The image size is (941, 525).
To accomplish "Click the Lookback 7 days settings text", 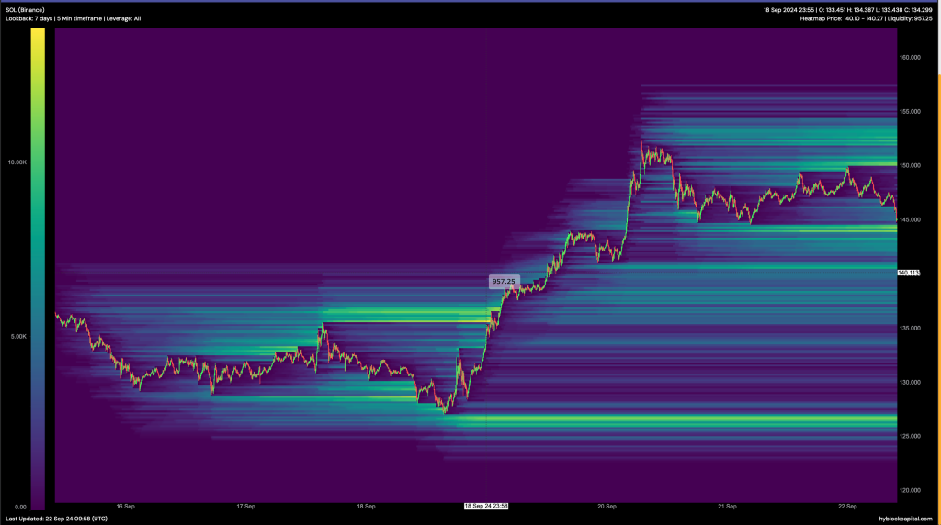I will [x=74, y=18].
